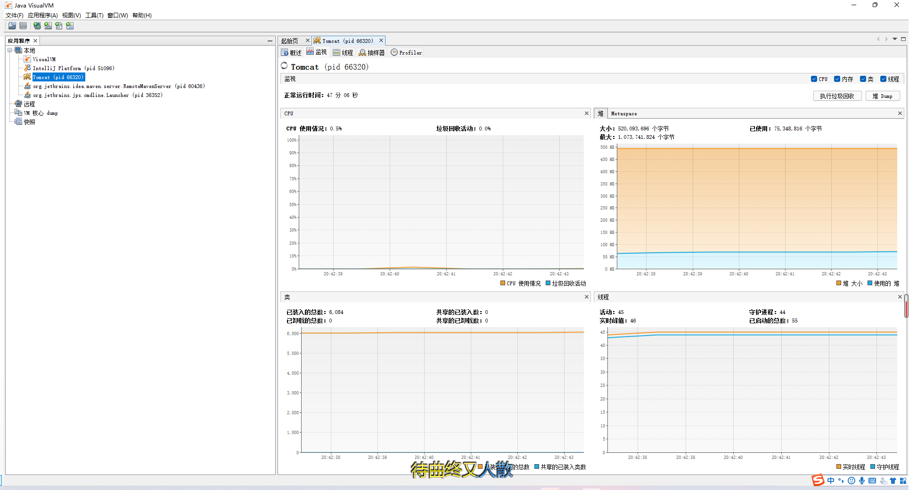Toggle Chinese/English 中 input mode icon
Image resolution: width=909 pixels, height=490 pixels.
click(831, 481)
